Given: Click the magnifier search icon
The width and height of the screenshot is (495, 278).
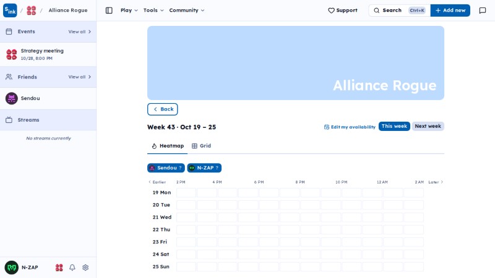Looking at the screenshot, I should point(377,11).
